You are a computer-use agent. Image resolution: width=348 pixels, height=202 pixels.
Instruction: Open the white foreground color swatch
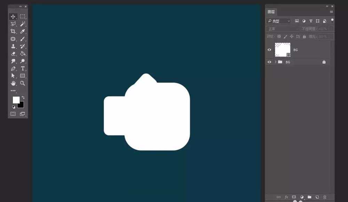(16, 100)
